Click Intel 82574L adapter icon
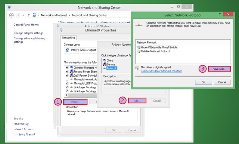The width and height of the screenshot is (239, 144). [67, 50]
